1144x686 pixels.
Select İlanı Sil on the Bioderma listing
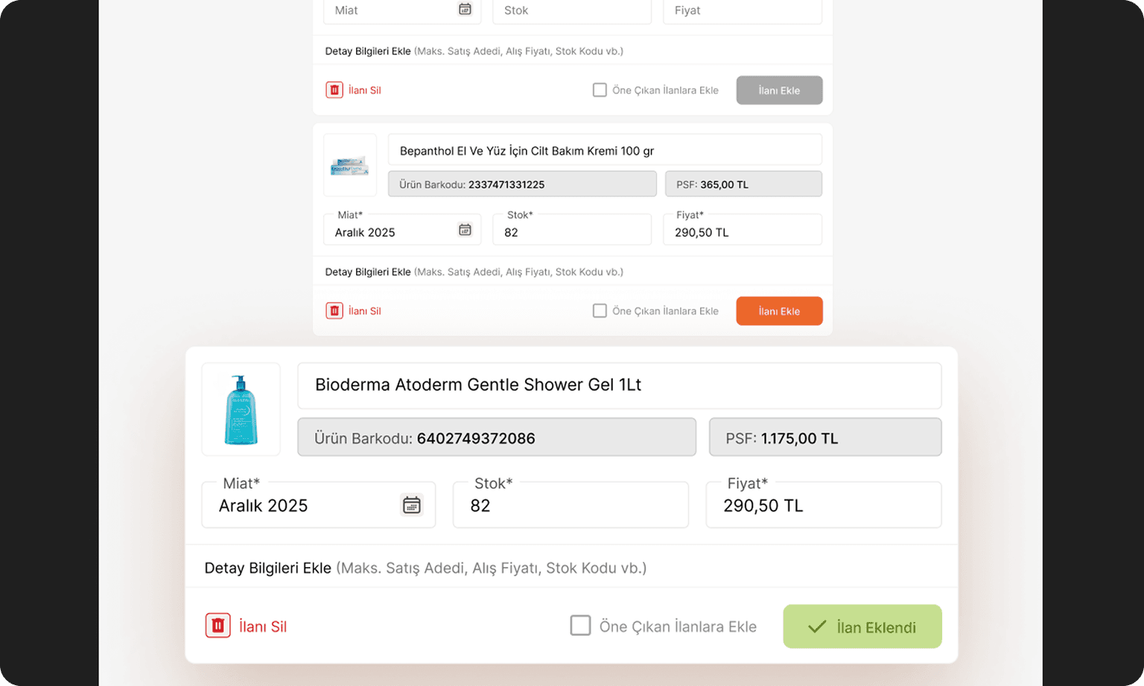262,626
